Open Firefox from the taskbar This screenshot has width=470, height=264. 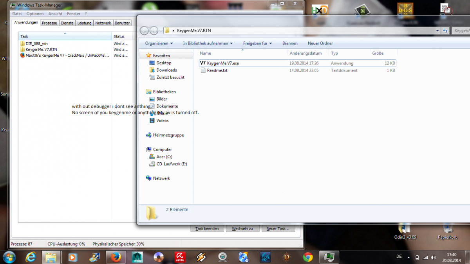pyautogui.click(x=115, y=257)
